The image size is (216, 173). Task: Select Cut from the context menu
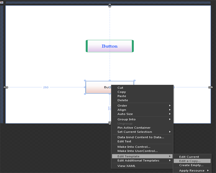click(x=142, y=88)
